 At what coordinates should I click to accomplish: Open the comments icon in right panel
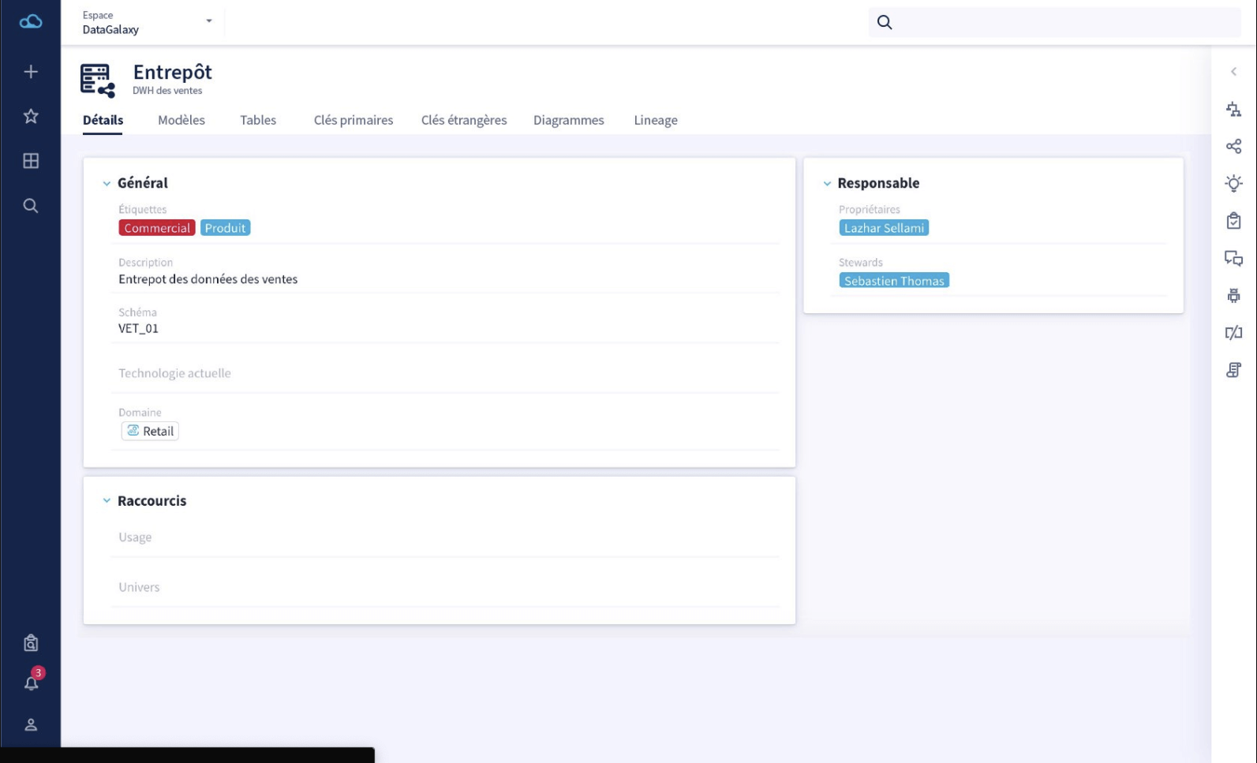click(x=1233, y=258)
